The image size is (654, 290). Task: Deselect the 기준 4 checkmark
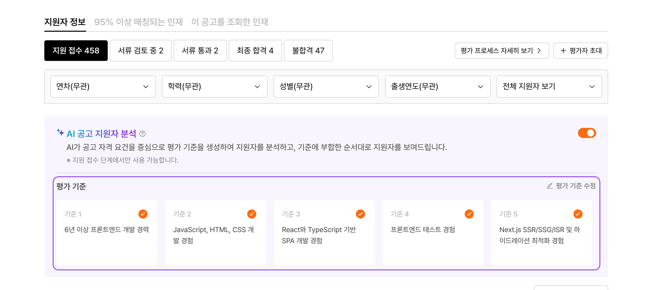[x=469, y=214]
